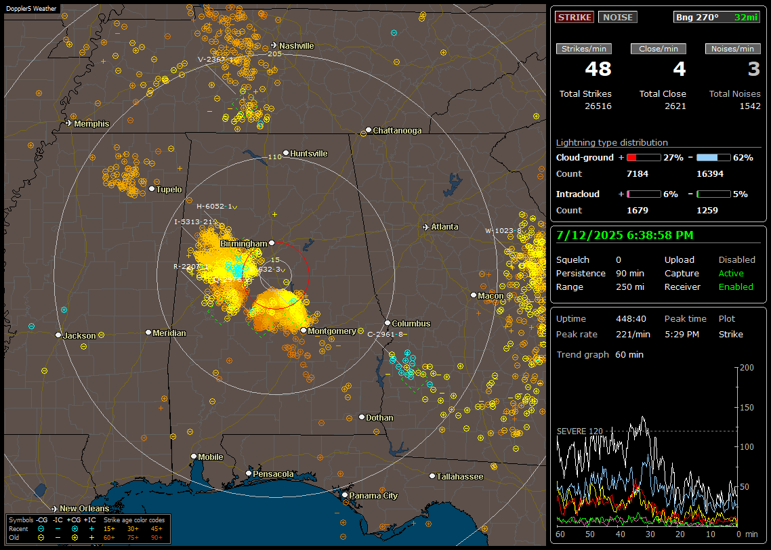The width and height of the screenshot is (771, 550).
Task: Click the pink positive intracloud percentage bar
Action: pos(644,194)
